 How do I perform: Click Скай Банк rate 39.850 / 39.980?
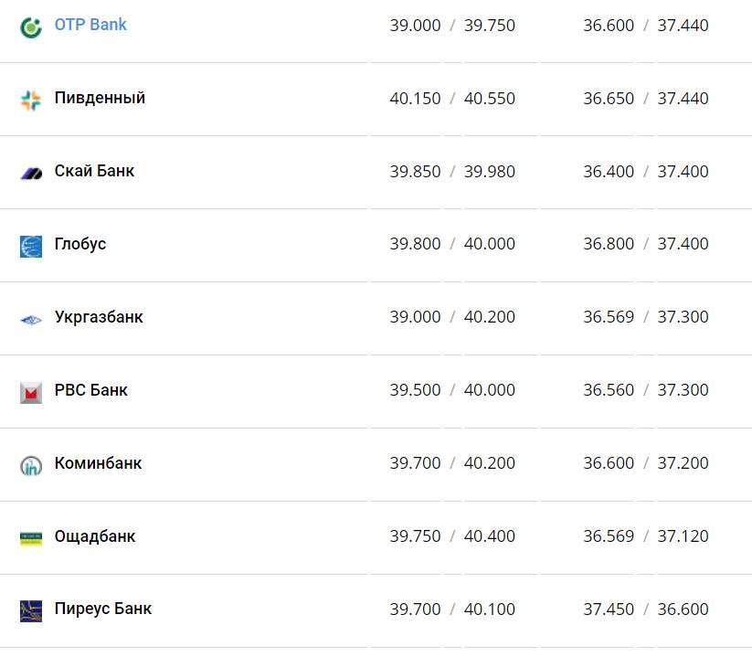coord(452,172)
